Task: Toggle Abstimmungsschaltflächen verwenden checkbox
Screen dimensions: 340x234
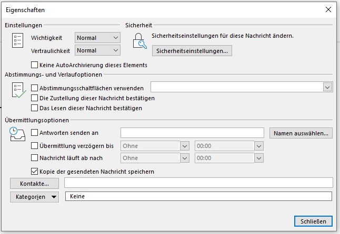Action: tap(35, 88)
